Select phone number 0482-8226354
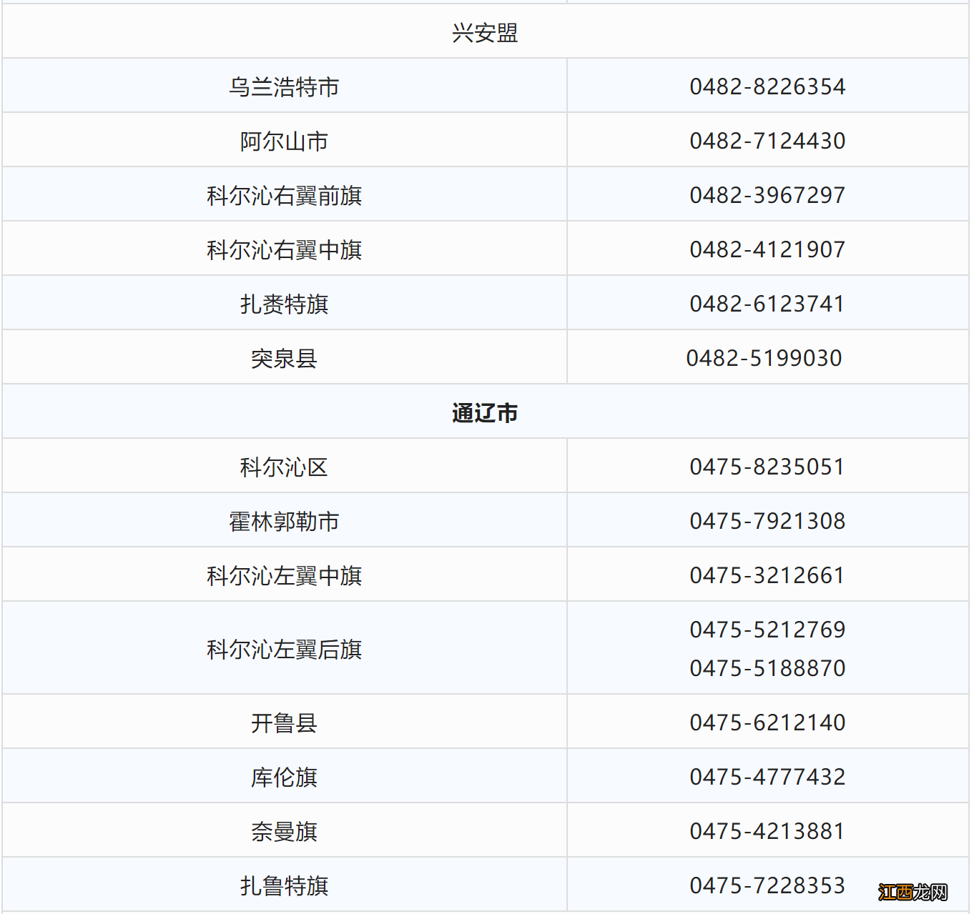 coord(767,86)
